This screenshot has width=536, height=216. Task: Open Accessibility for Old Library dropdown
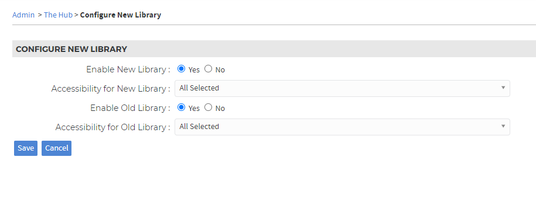coord(342,127)
